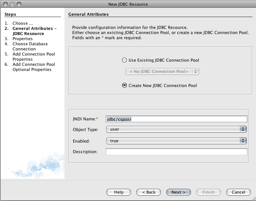Screen dimensions: 256x201
Task: Go back with the Back button
Action: [149, 192]
